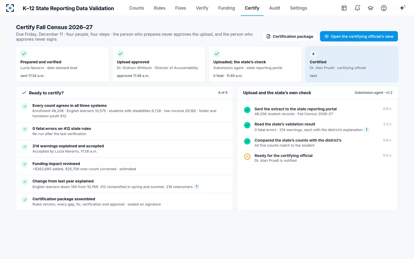Open footnote 1 after 218 newcomers
Viewport: 414px width, 259px height.
(197, 186)
